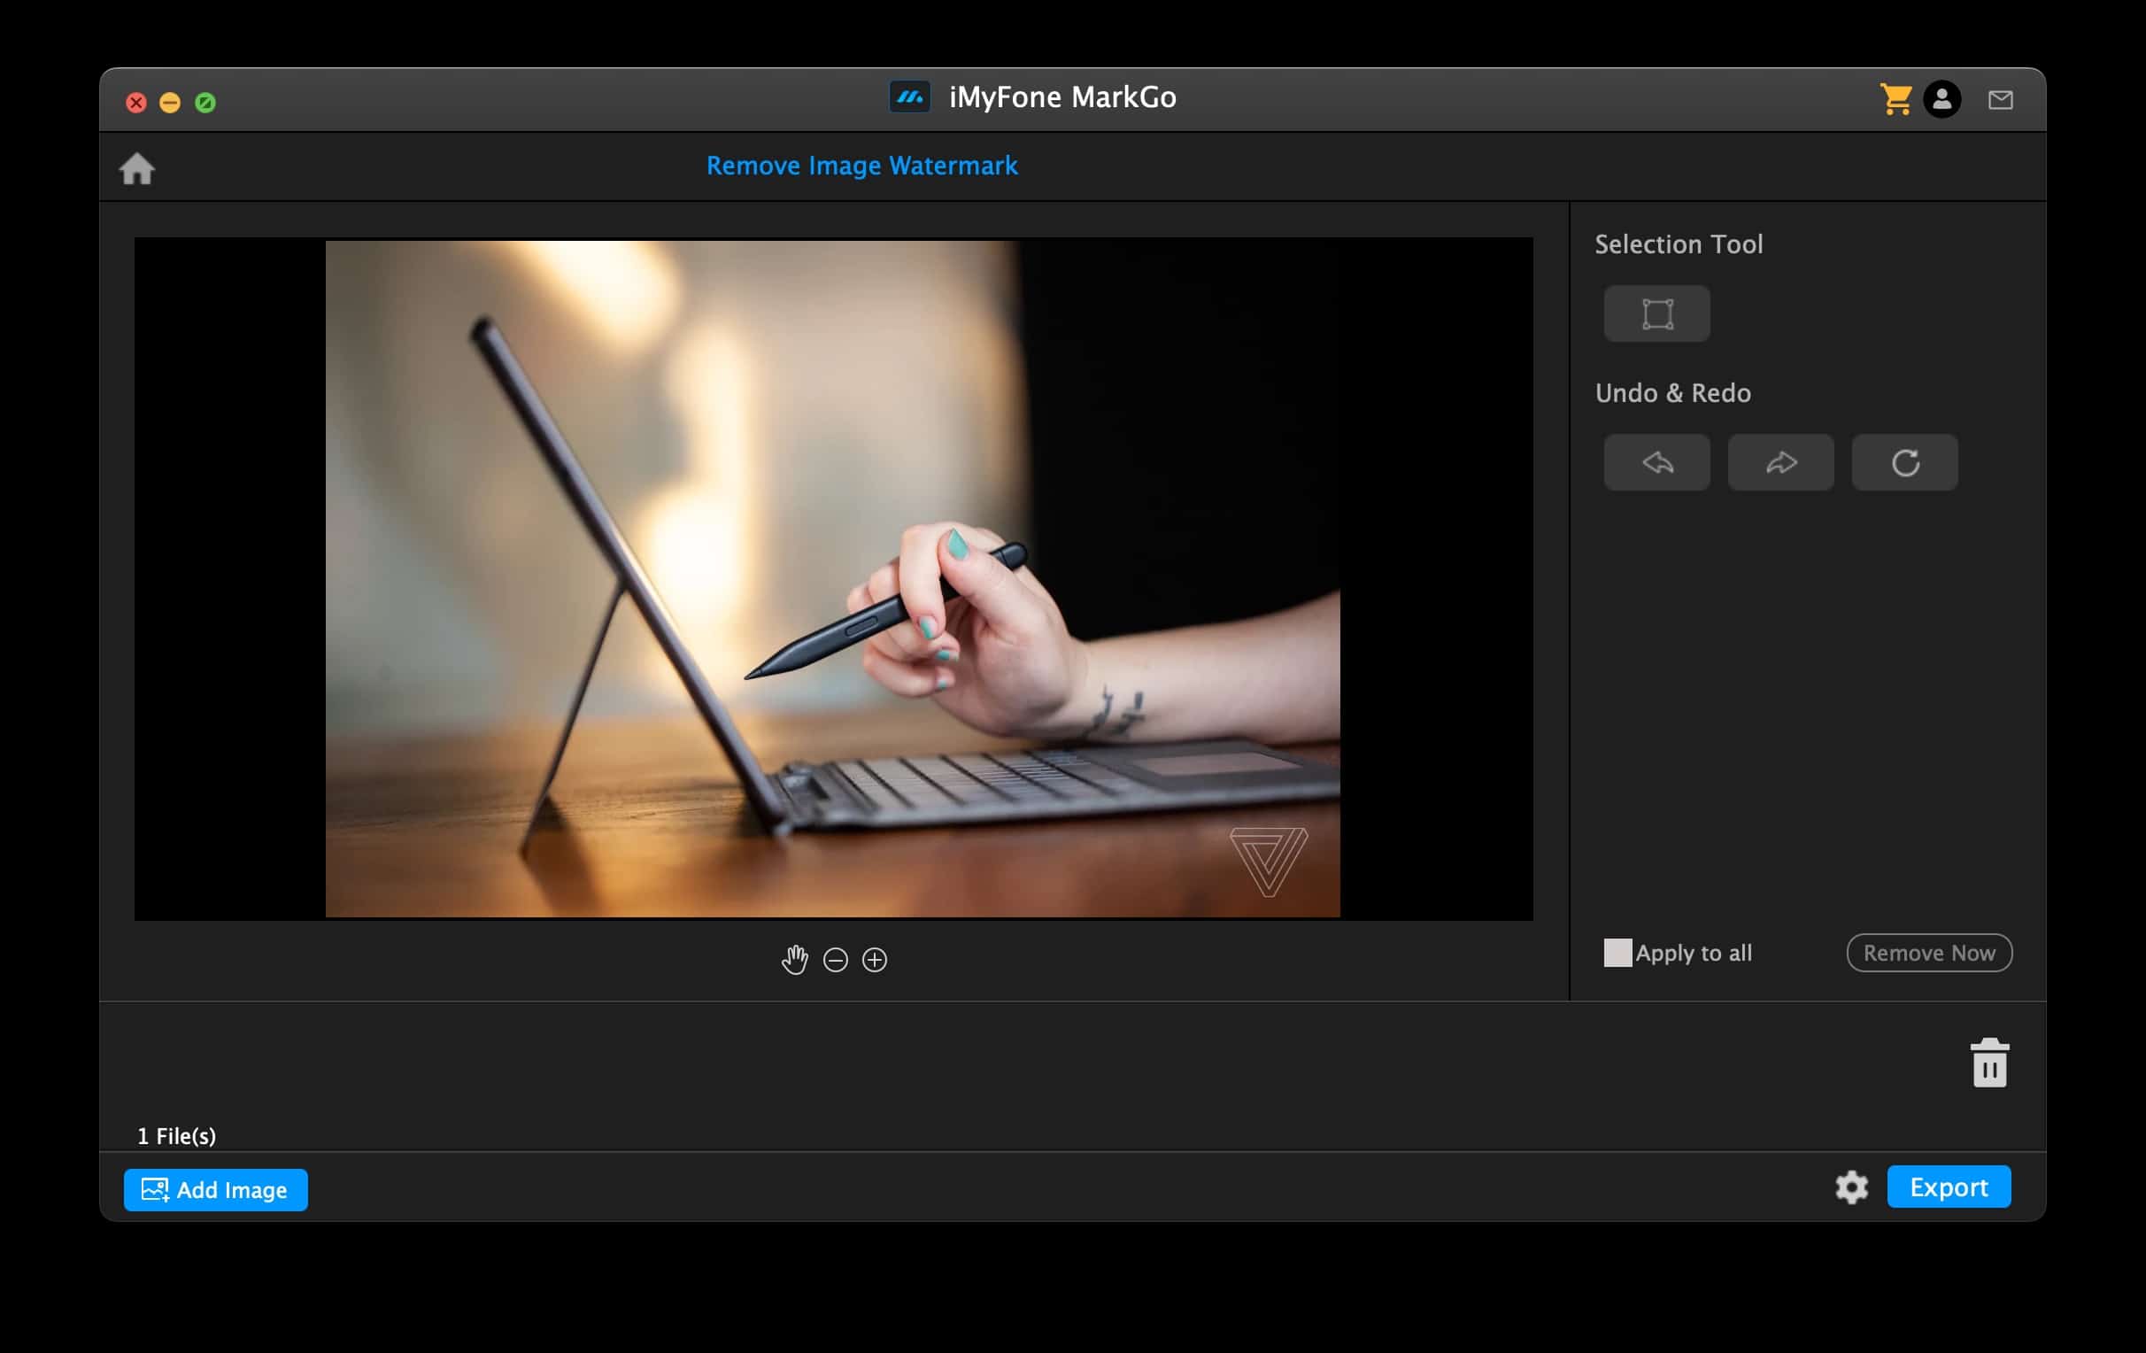
Task: Click the iMyFone MarkGo logo icon
Action: pos(909,97)
